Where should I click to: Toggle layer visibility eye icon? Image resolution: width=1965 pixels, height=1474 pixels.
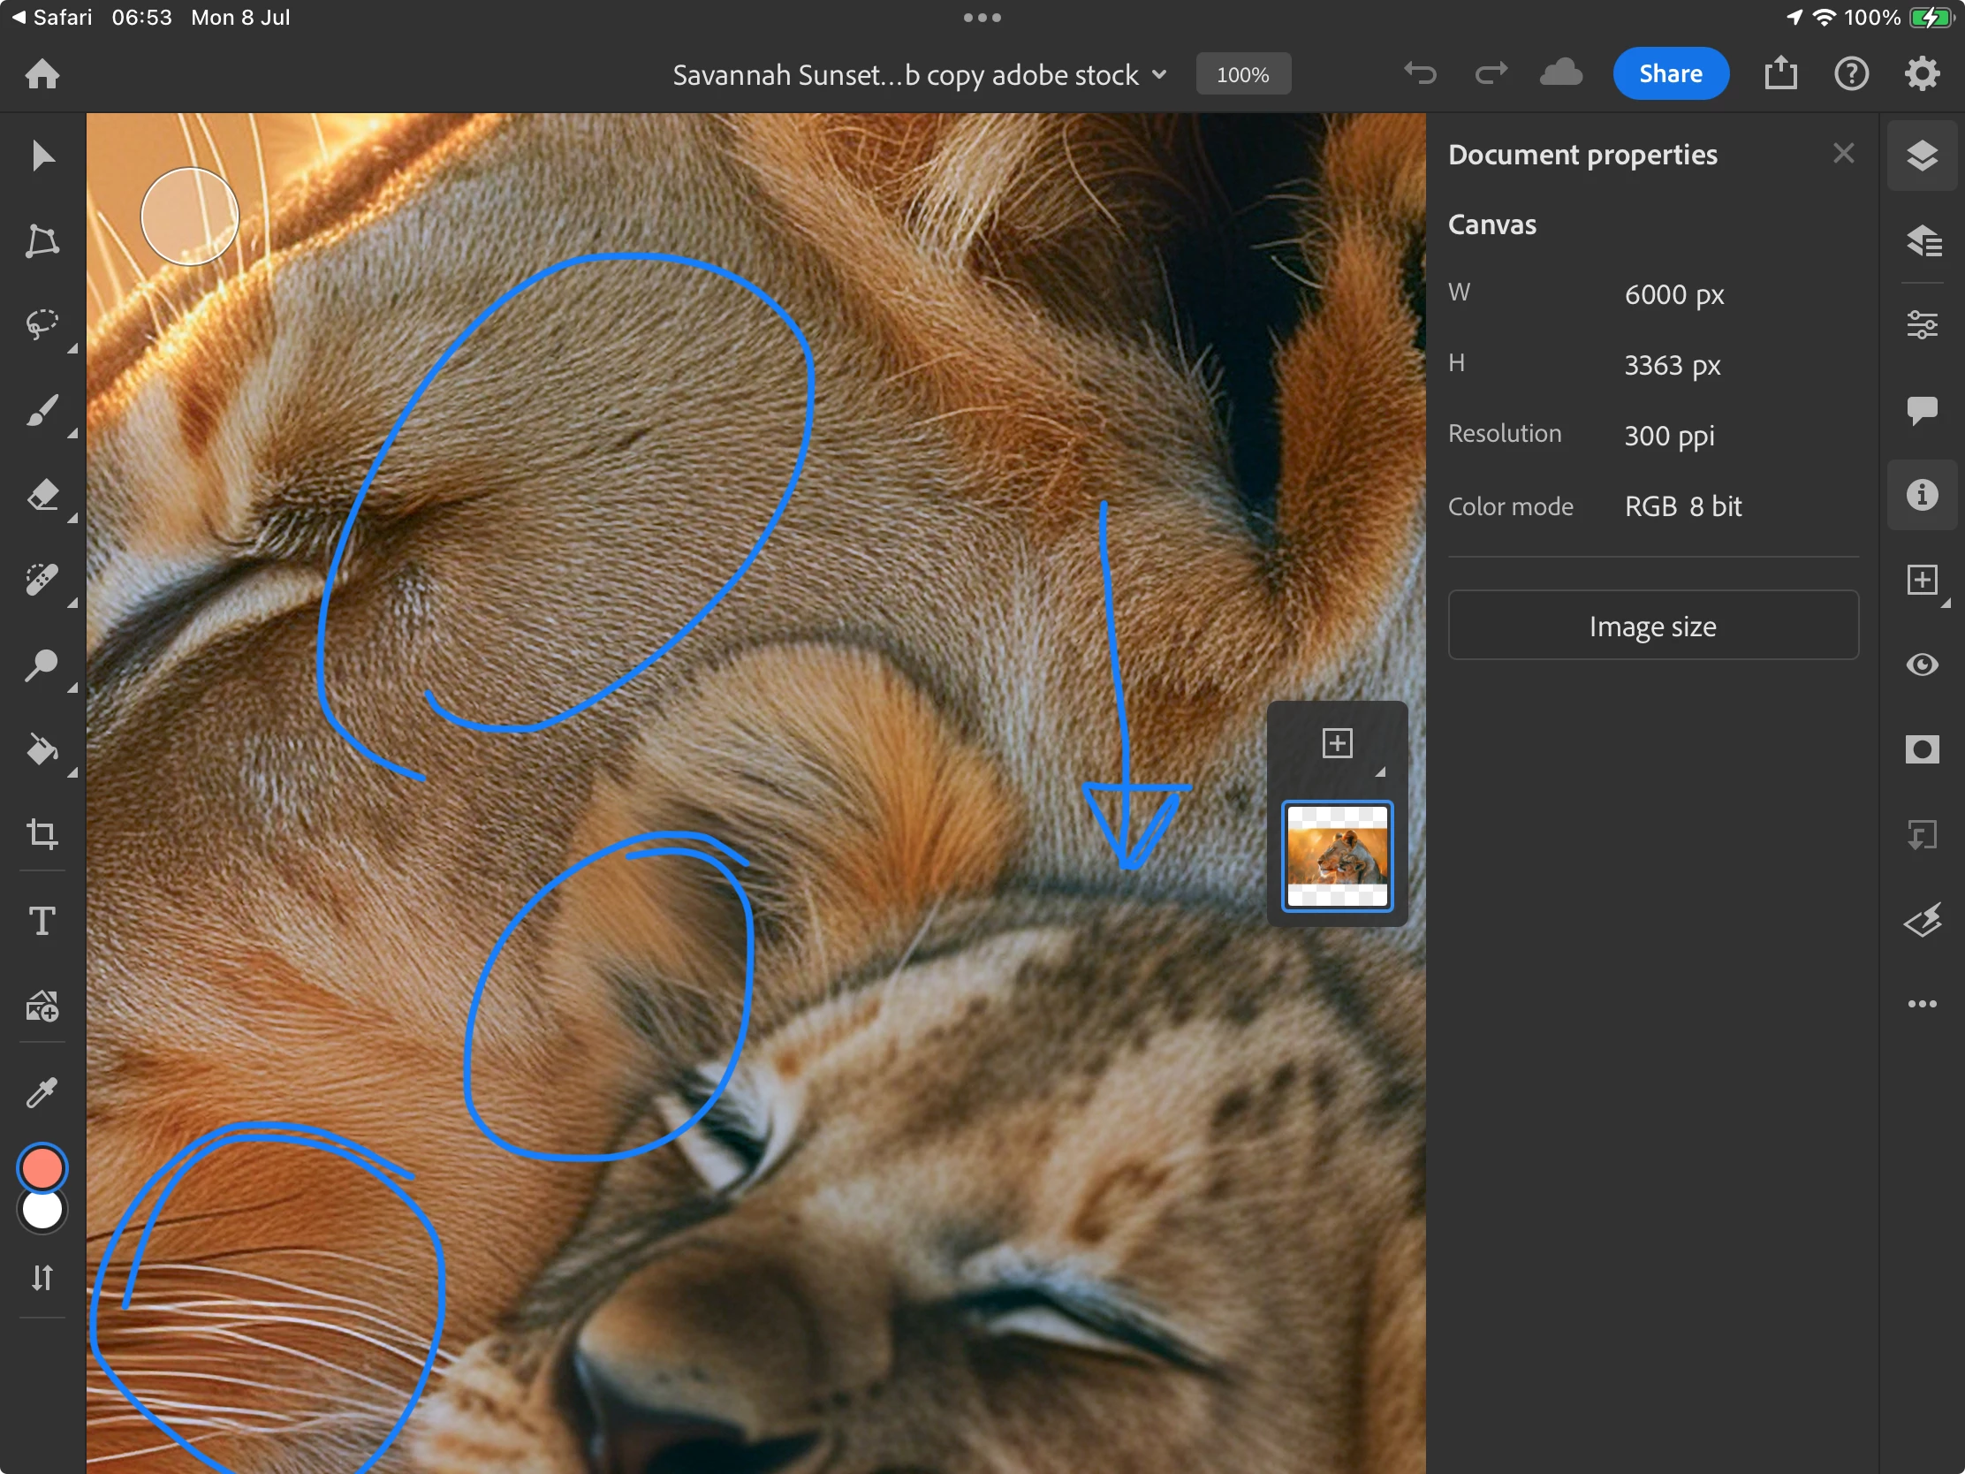tap(1922, 665)
